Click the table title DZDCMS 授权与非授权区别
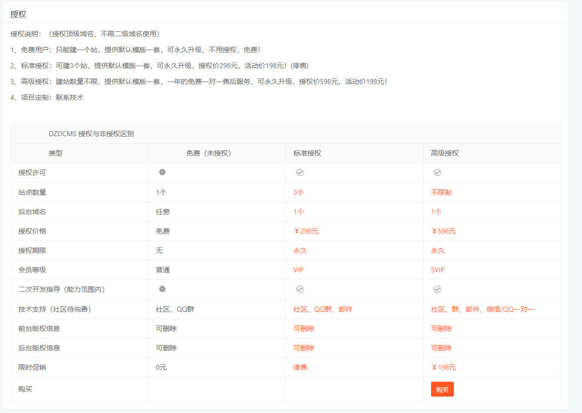Screen dimensions: 582x413 [91, 134]
